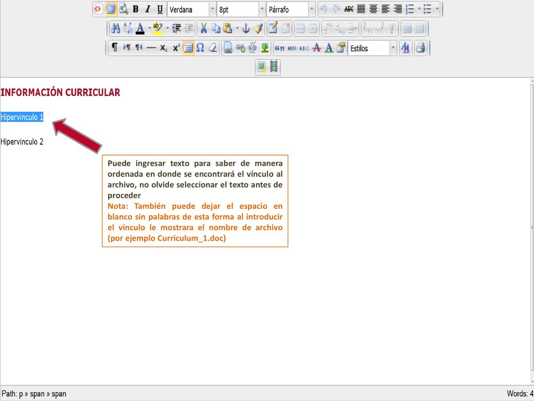The height and width of the screenshot is (401, 534).
Task: Increase indent of the paragraph
Action: 176,28
